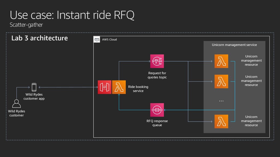Click the bottom Unicorn management Lambda icon
Viewport: 280px width, 157px height.
point(221,122)
